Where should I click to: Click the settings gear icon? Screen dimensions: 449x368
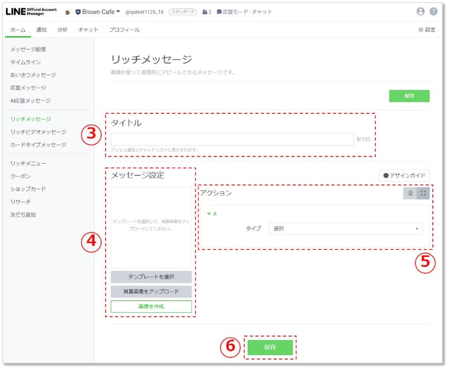pyautogui.click(x=420, y=30)
